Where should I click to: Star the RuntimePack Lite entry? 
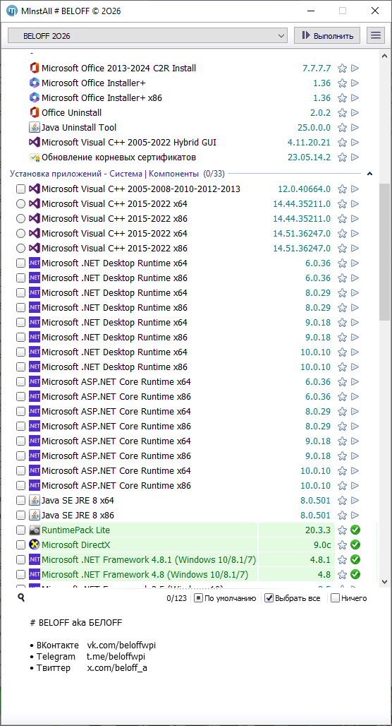342,530
